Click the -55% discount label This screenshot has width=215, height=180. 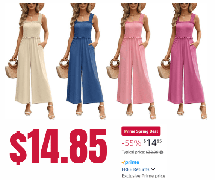(131, 143)
